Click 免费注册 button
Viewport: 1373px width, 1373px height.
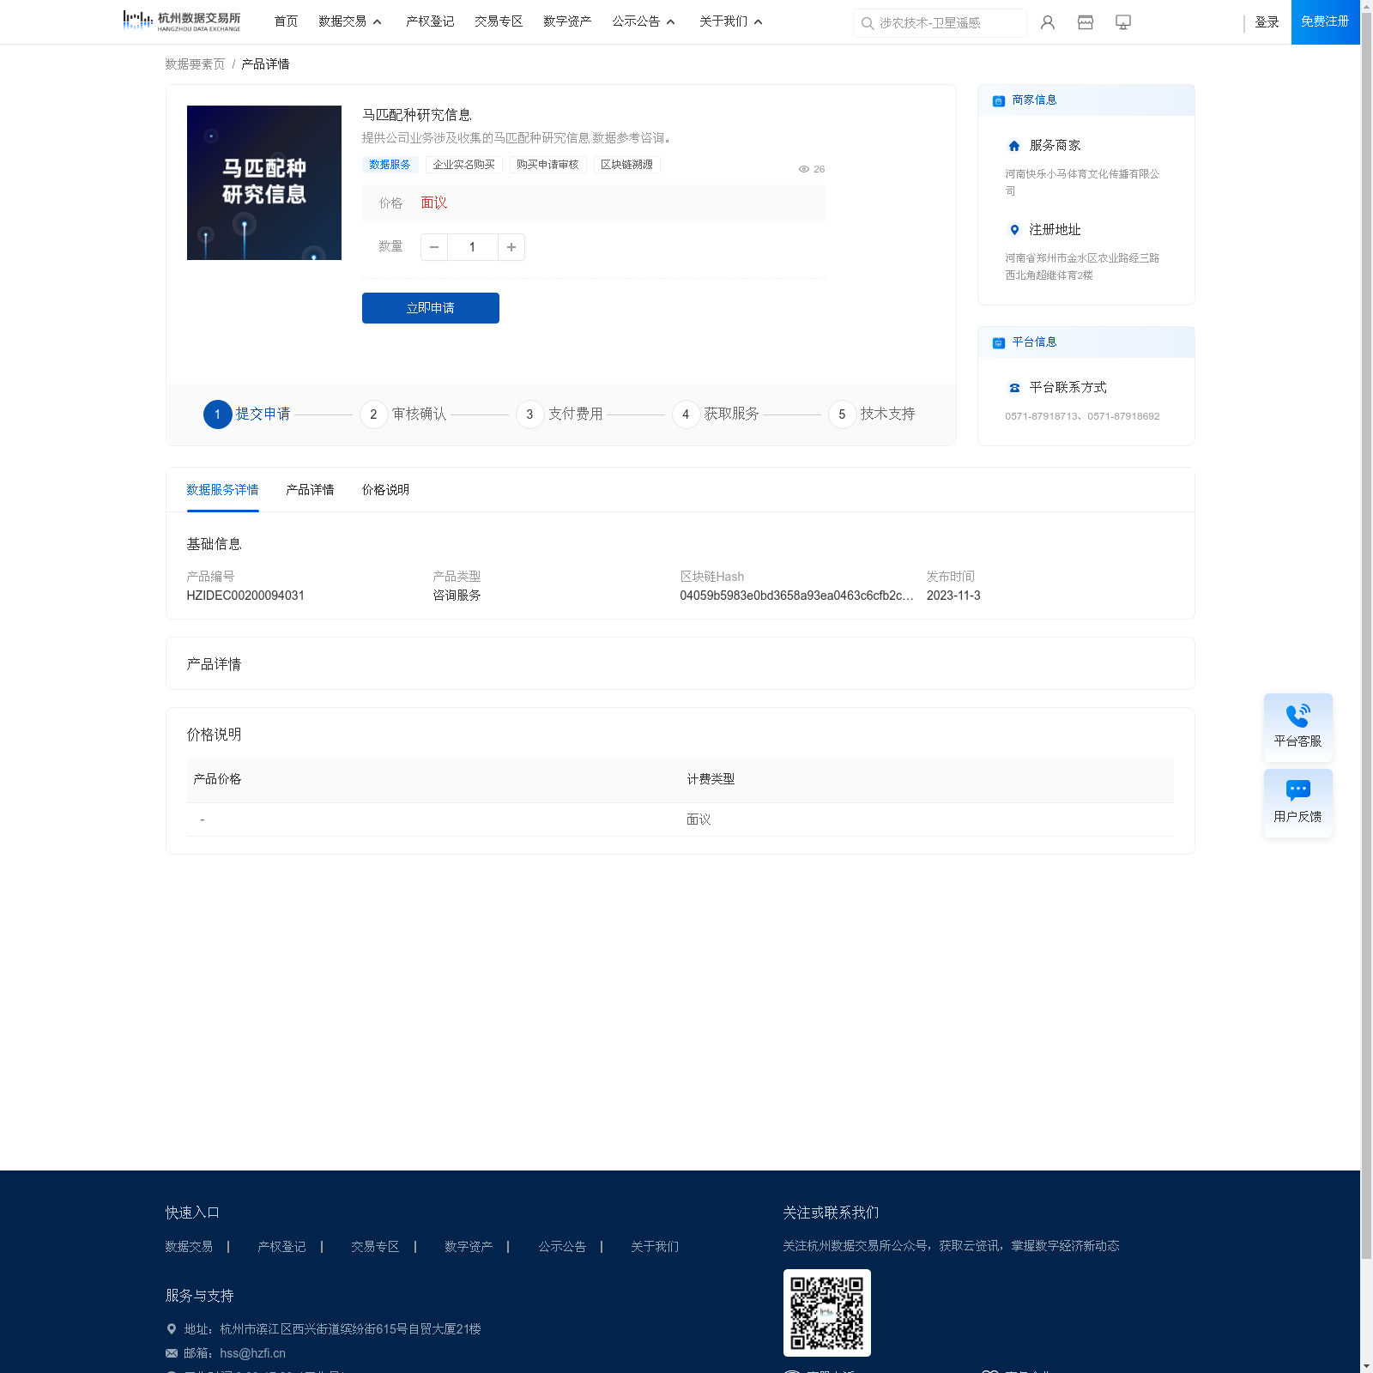[1325, 22]
